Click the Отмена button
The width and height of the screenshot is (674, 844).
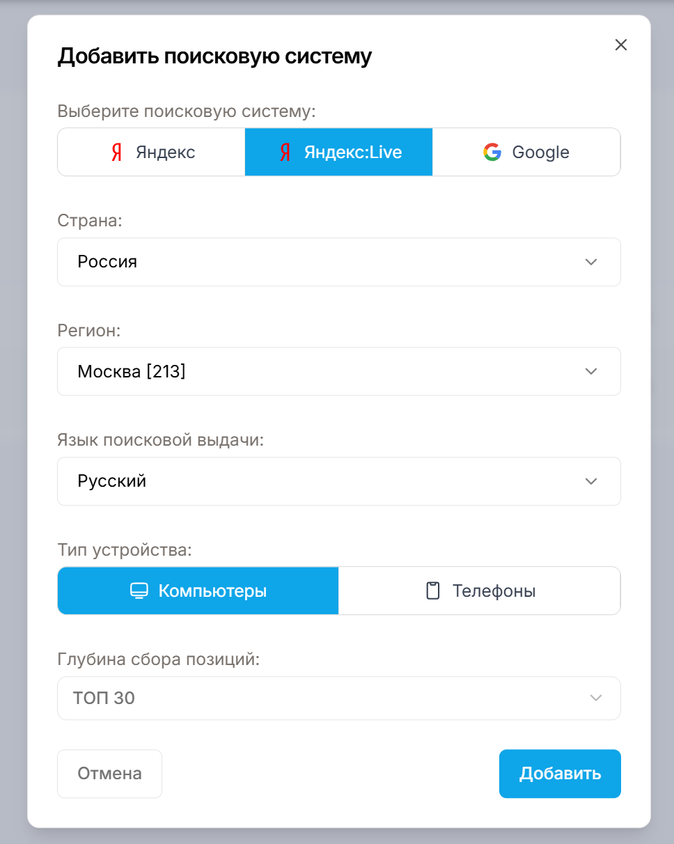point(109,774)
